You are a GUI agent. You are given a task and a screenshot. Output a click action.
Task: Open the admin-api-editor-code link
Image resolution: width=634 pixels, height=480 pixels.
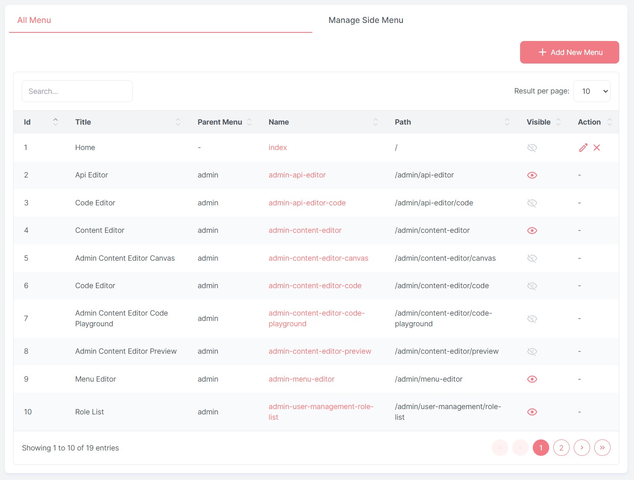(x=307, y=203)
